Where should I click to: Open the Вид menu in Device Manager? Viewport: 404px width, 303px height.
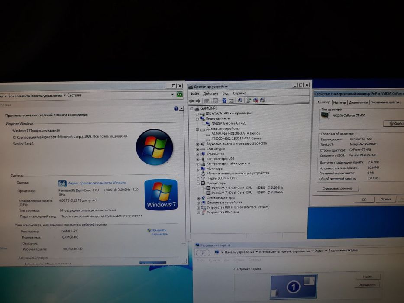pos(226,93)
